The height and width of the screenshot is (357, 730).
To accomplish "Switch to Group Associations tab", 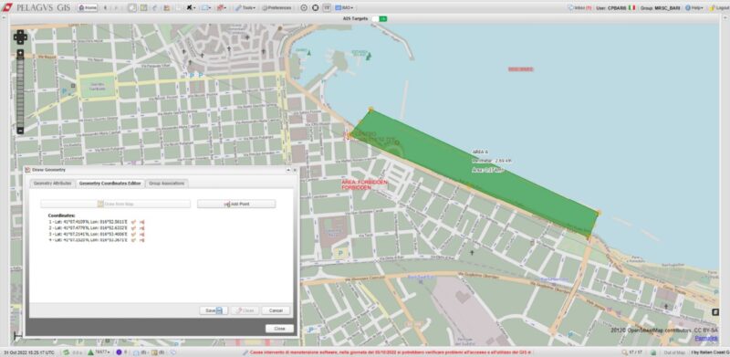I will click(x=167, y=184).
